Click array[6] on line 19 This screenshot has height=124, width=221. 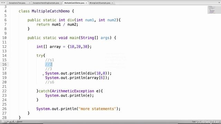(x=96, y=77)
